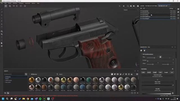
Task: Open the Material viewport mode dropdown
Action: click(x=131, y=10)
